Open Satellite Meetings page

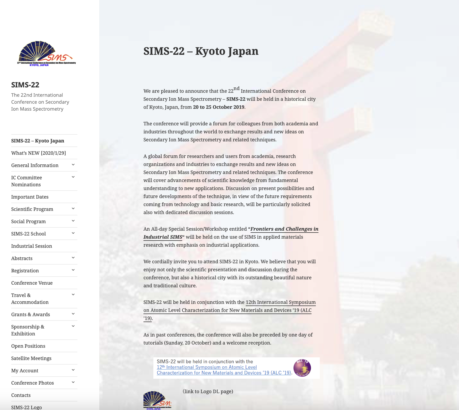pyautogui.click(x=31, y=358)
